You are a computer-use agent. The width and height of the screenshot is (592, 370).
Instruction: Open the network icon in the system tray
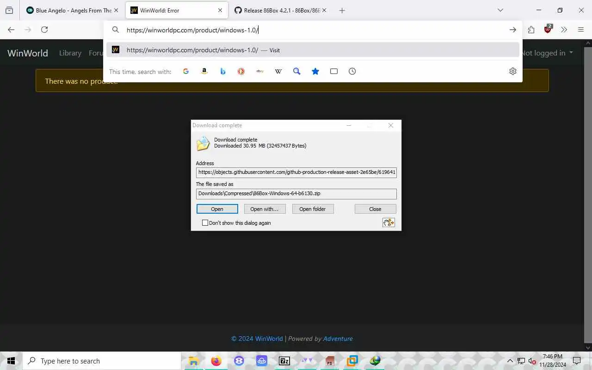pos(521,361)
